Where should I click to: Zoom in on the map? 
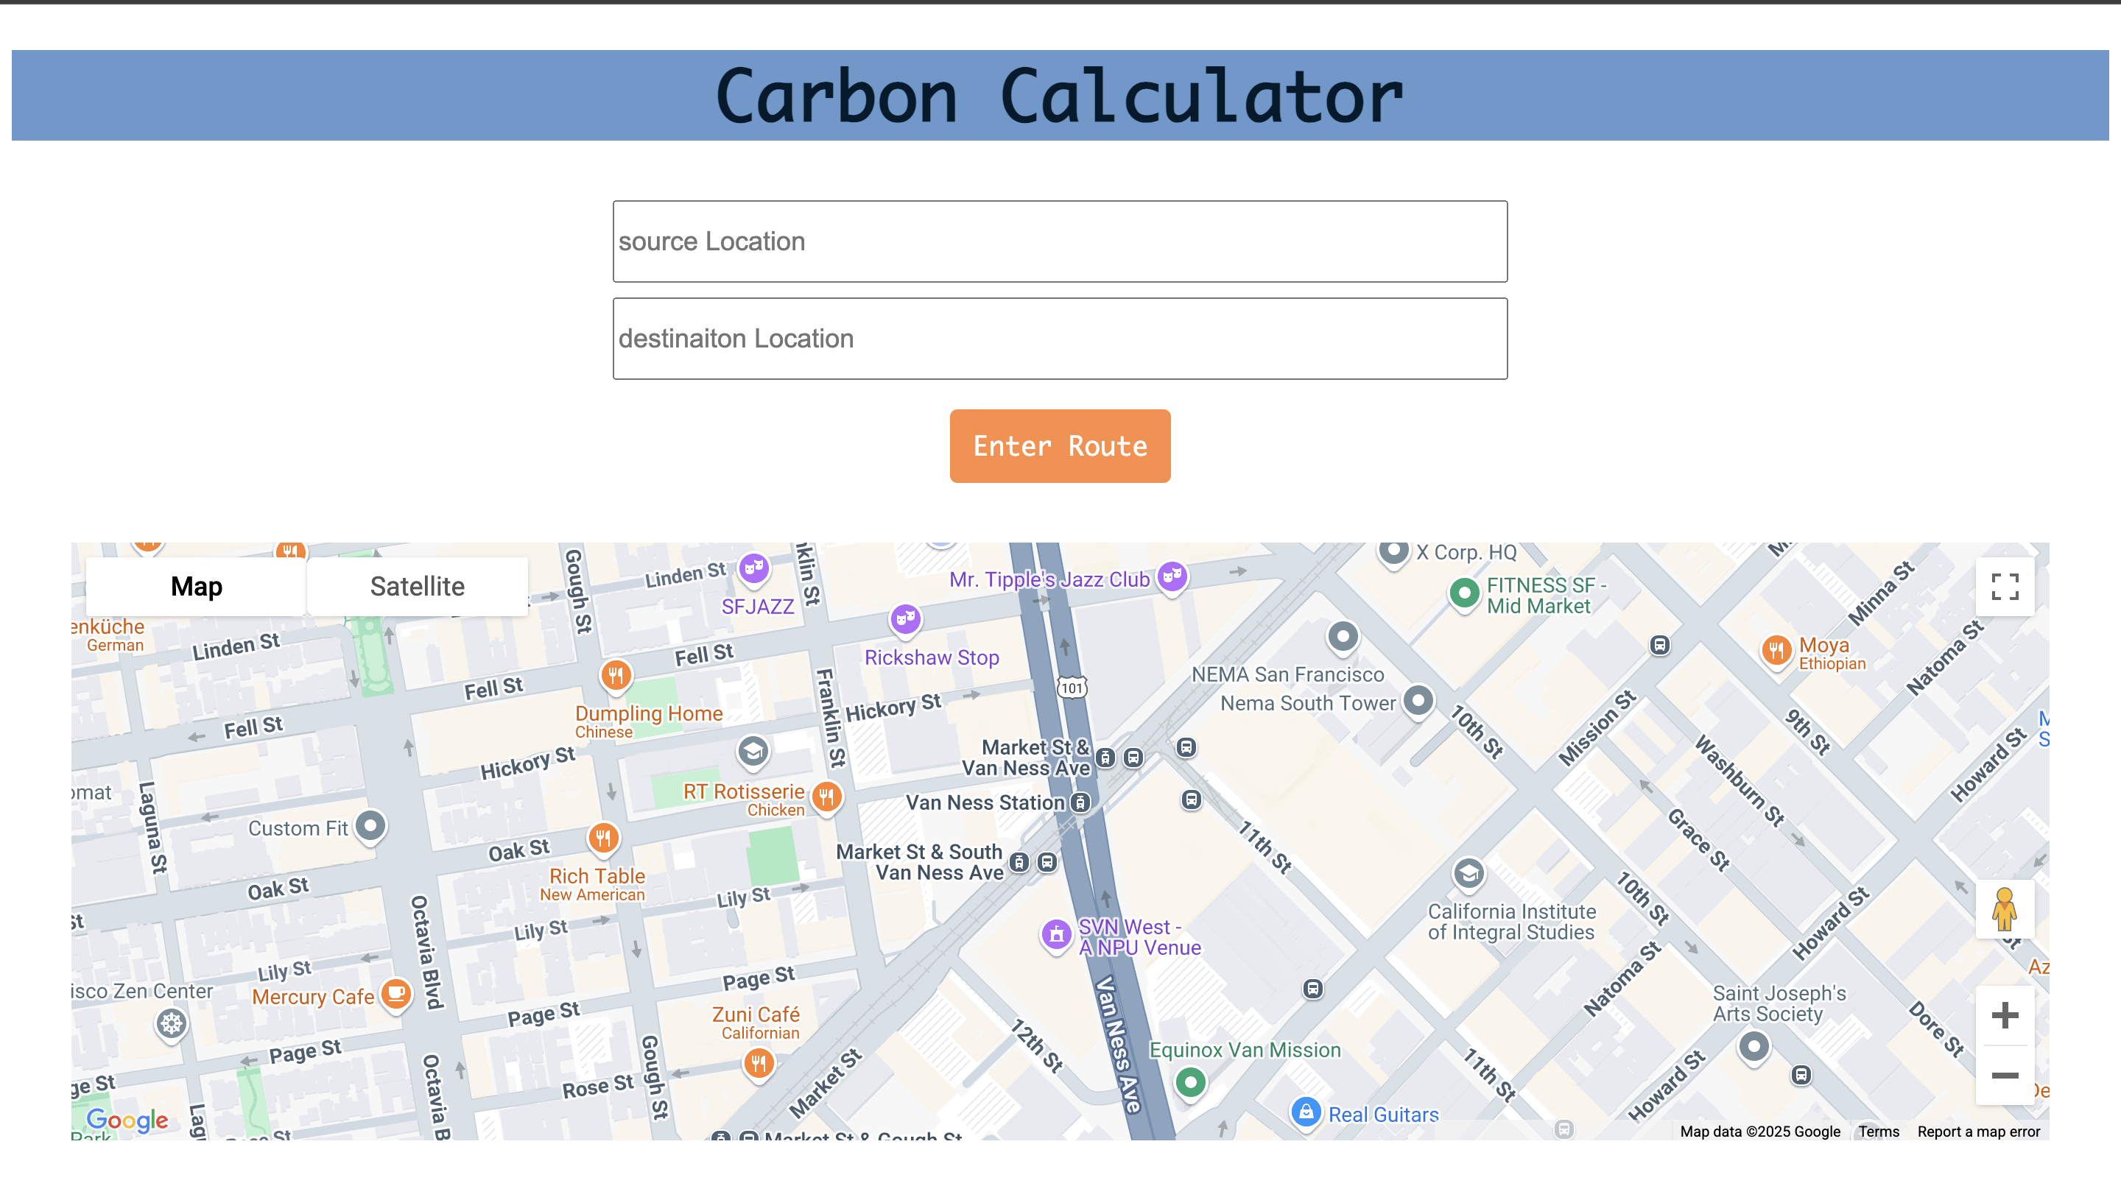point(2004,1015)
